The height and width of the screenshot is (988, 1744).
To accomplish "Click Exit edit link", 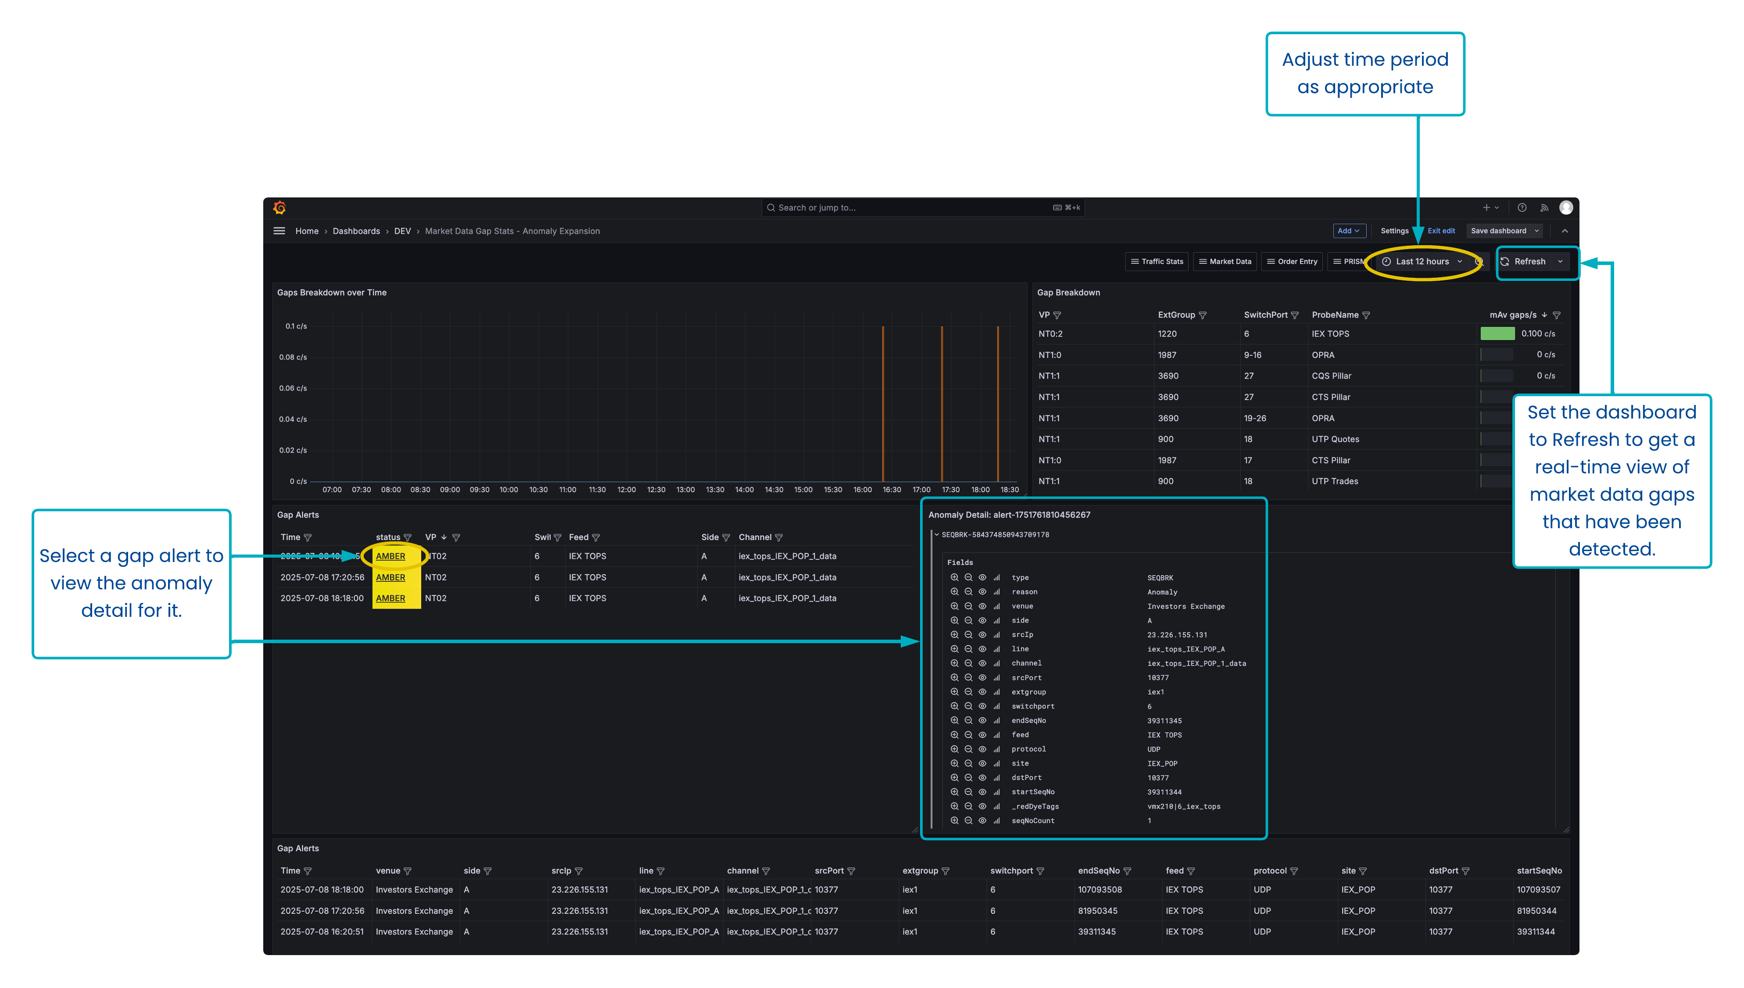I will 1441,231.
